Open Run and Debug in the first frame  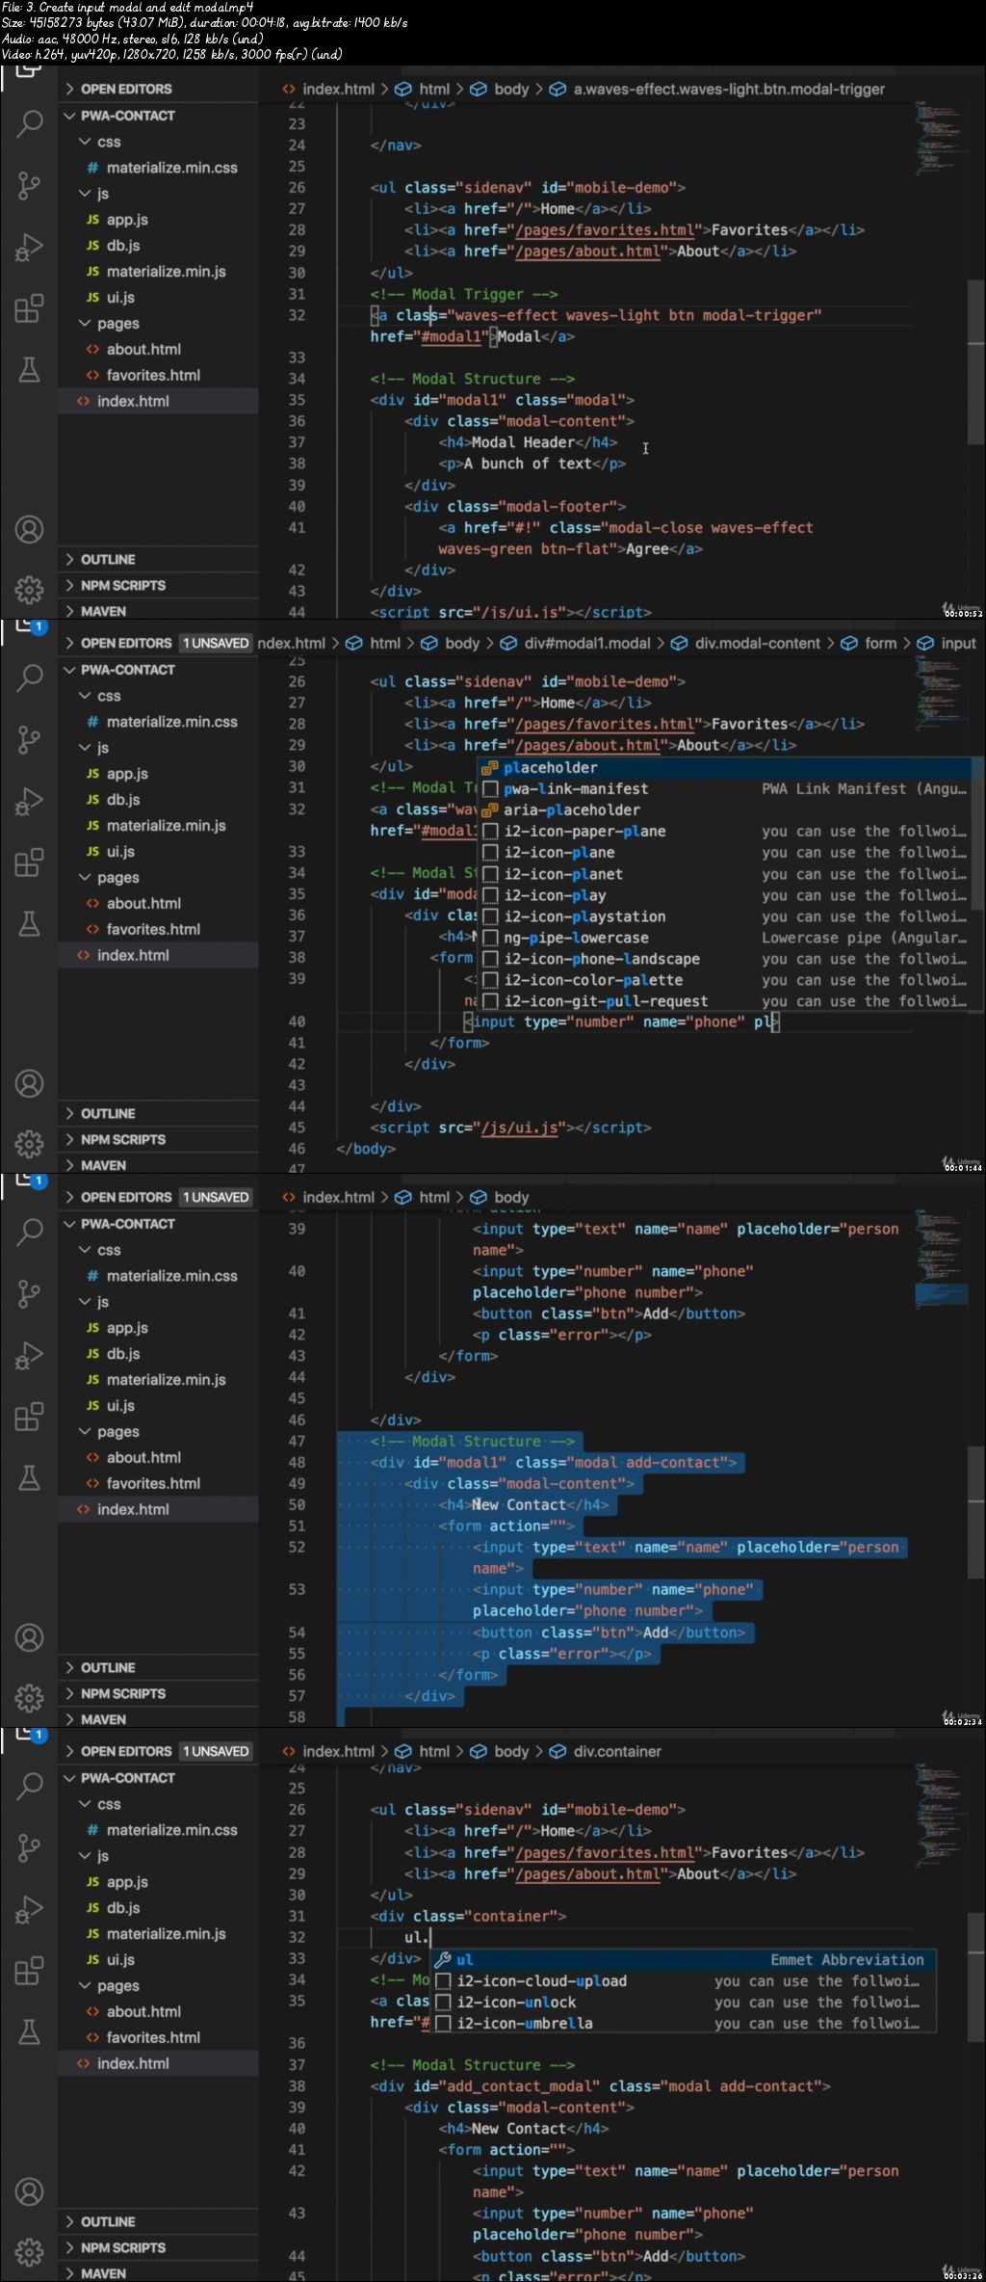[x=30, y=247]
